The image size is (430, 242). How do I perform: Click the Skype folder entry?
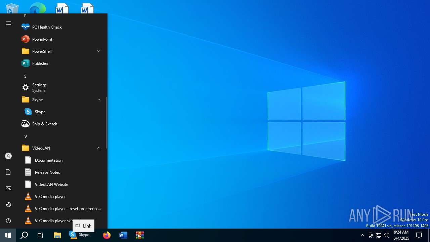61,99
